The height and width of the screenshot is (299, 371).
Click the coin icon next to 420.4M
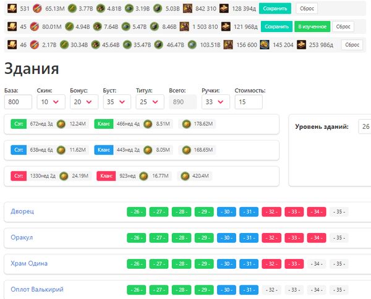(184, 176)
